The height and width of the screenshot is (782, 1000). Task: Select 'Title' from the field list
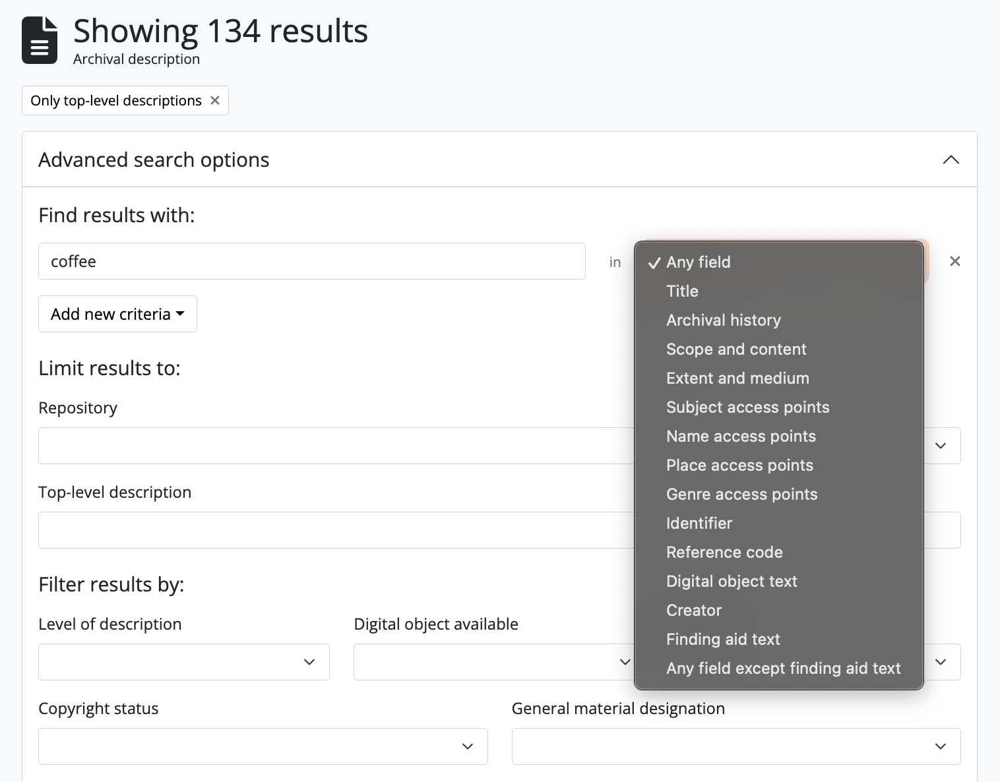click(682, 291)
